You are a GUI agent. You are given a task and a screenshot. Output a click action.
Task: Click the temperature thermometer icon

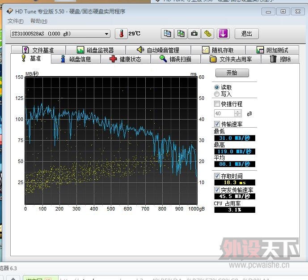tap(121, 34)
